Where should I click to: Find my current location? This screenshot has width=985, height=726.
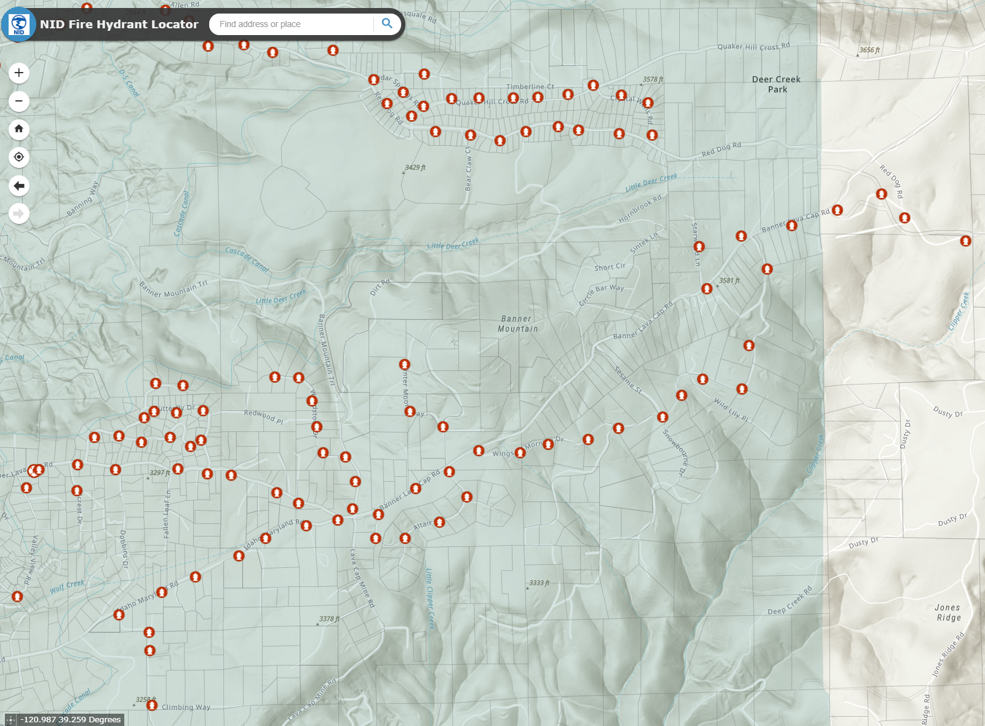19,158
